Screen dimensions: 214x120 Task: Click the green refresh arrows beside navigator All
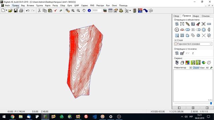coord(211,68)
